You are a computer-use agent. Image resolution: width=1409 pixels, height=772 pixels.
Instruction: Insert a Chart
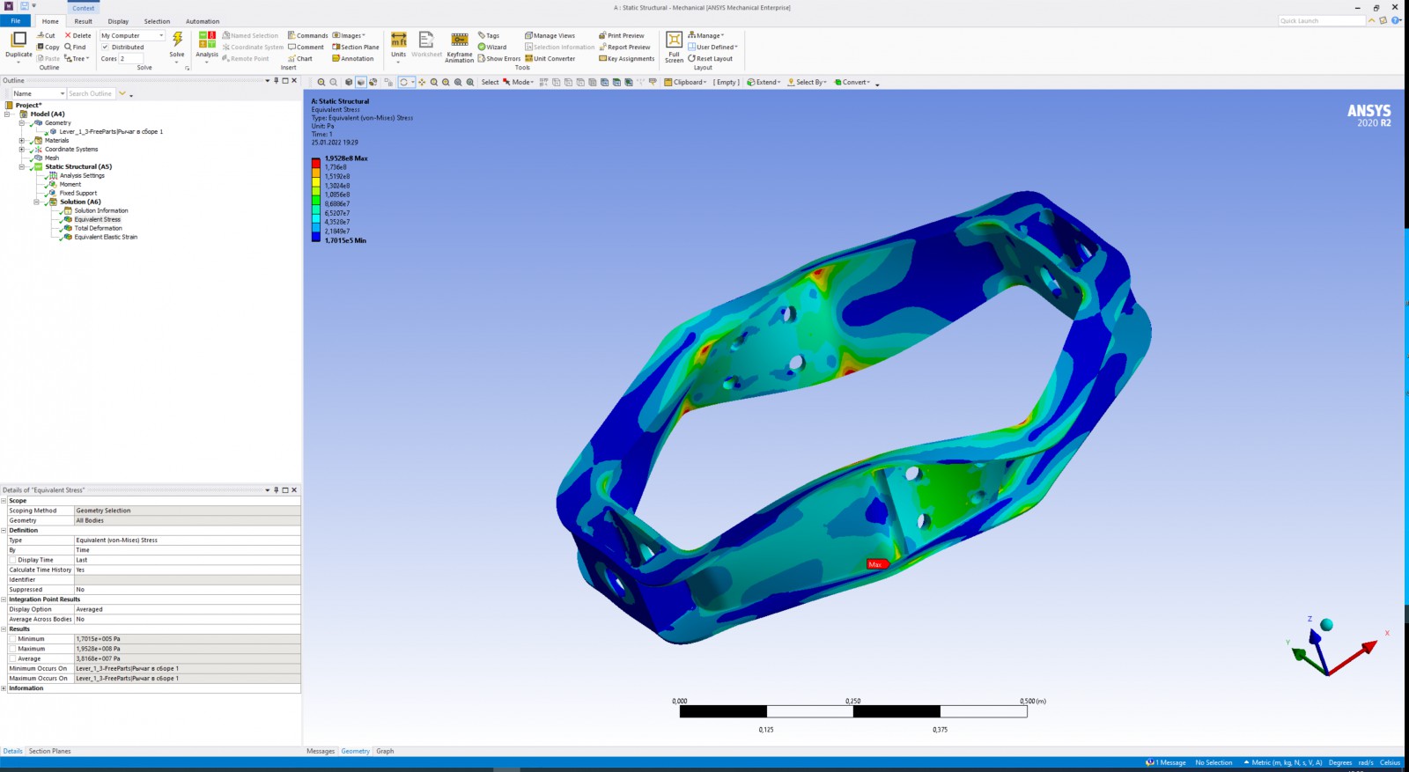[x=300, y=59]
